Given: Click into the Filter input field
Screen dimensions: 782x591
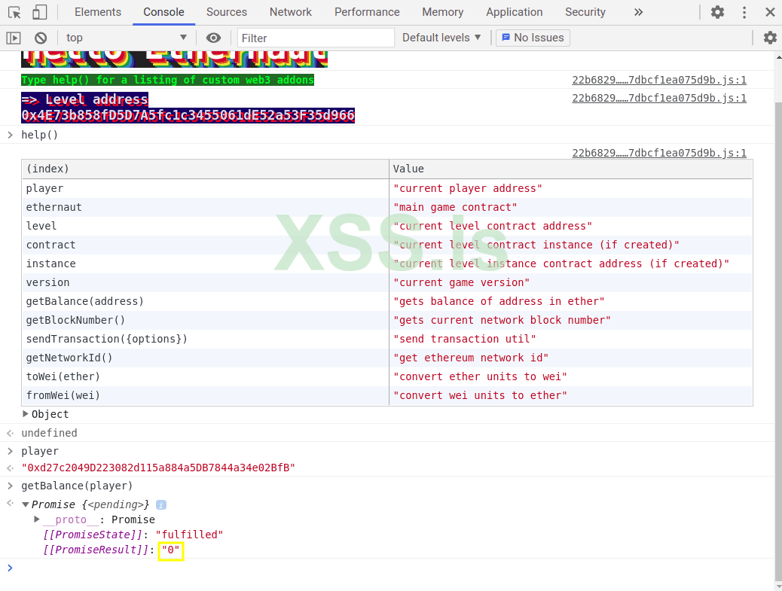Looking at the screenshot, I should (316, 38).
